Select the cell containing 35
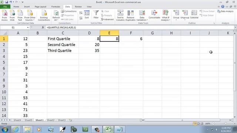This screenshot has width=237, height=133. coord(89,51)
